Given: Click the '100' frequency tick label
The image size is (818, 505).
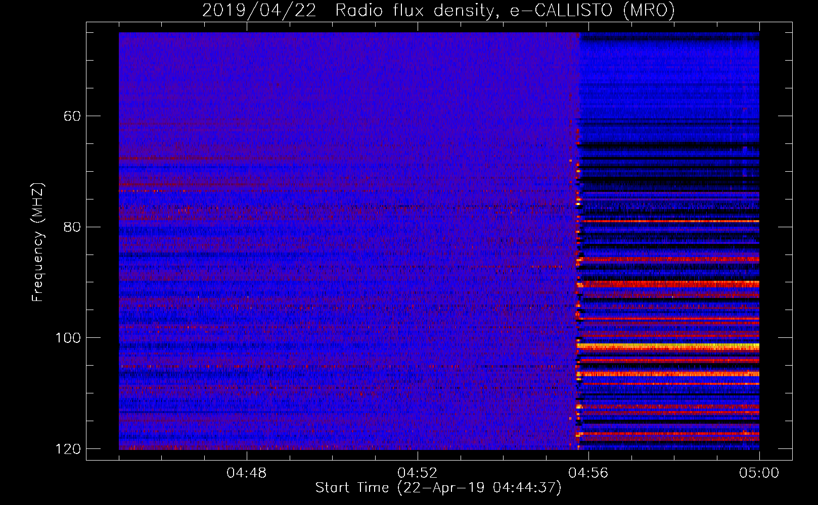Looking at the screenshot, I should point(68,338).
